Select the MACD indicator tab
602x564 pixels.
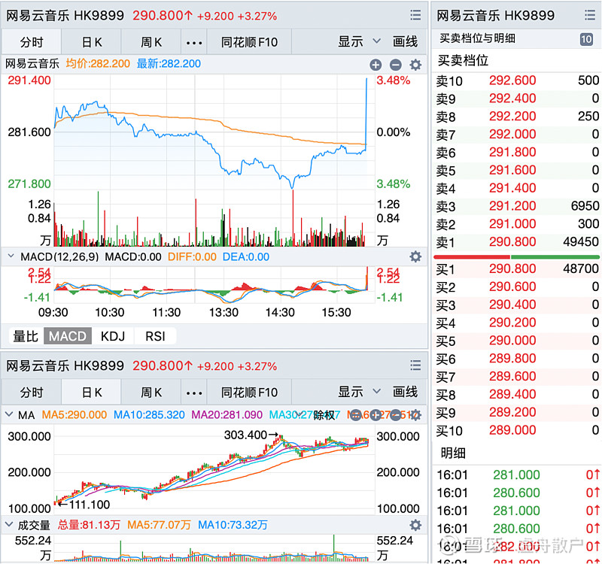click(68, 336)
